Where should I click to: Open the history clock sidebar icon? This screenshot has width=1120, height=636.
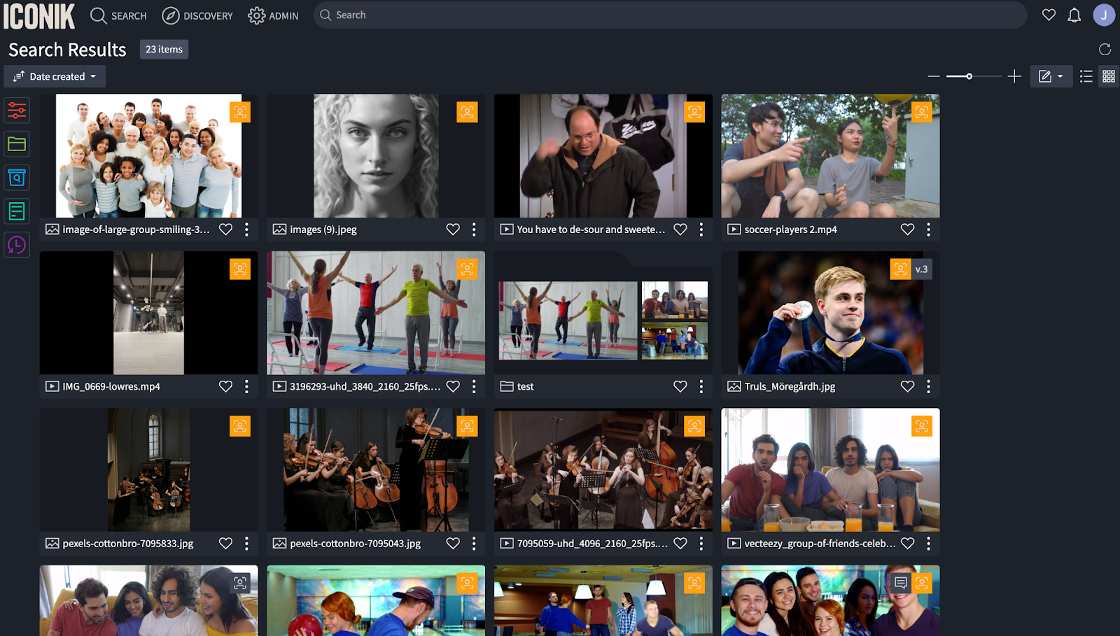point(17,245)
